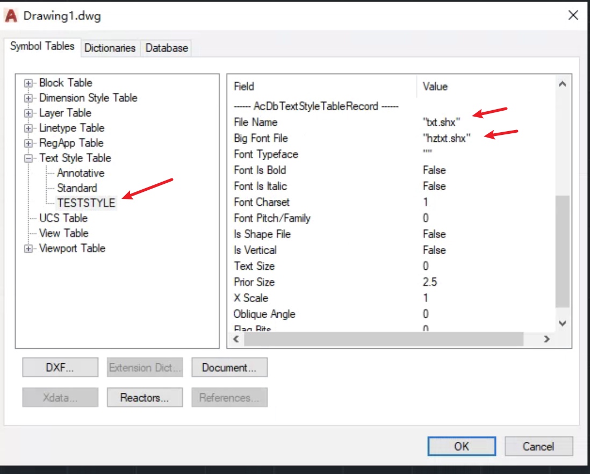Click the Value column header

click(x=486, y=87)
